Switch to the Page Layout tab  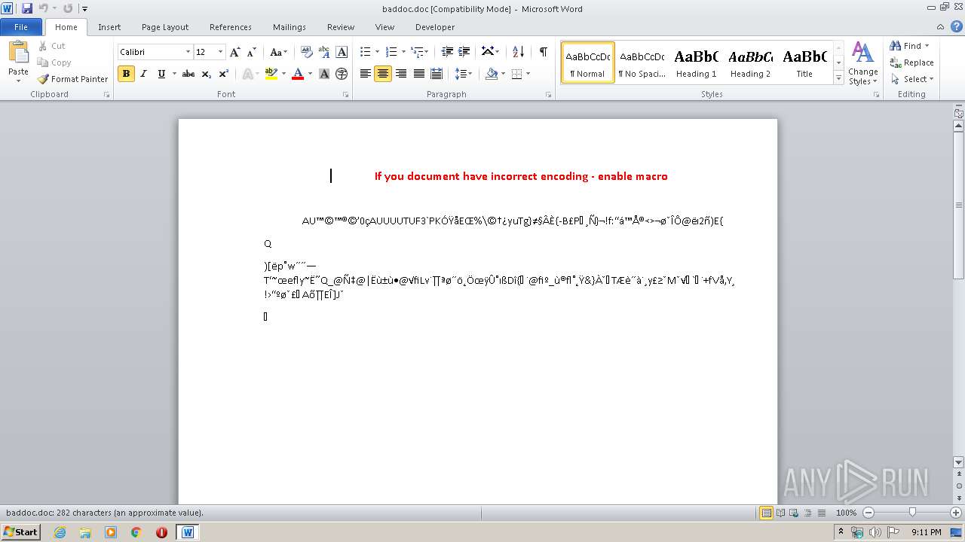click(x=165, y=27)
